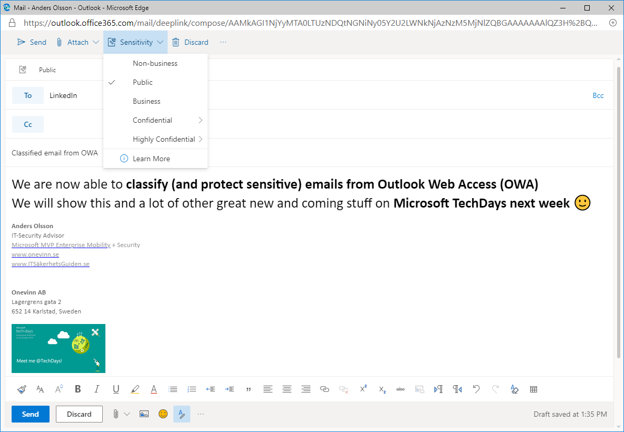This screenshot has width=624, height=432.
Task: Click the To recipients button
Action: 28,95
